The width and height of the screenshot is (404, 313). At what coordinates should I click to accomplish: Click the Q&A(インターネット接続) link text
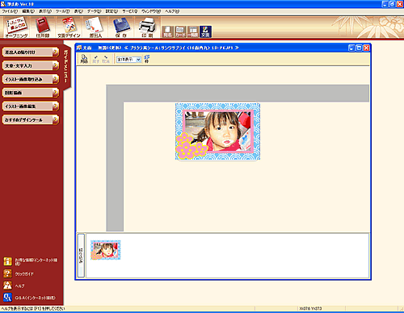35,298
